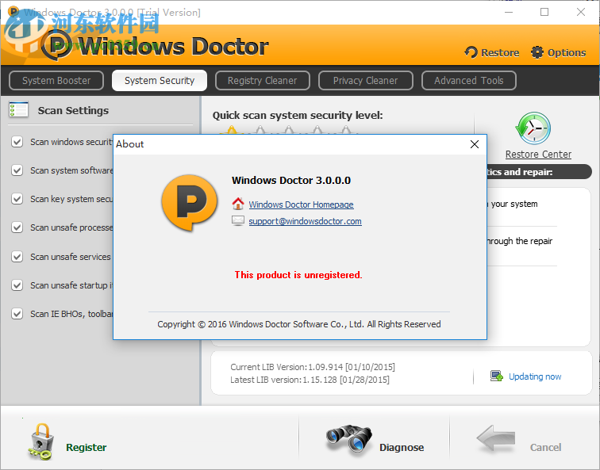Click 'This product is unregistered.' text
Viewport: 600px width, 470px height.
tap(298, 275)
